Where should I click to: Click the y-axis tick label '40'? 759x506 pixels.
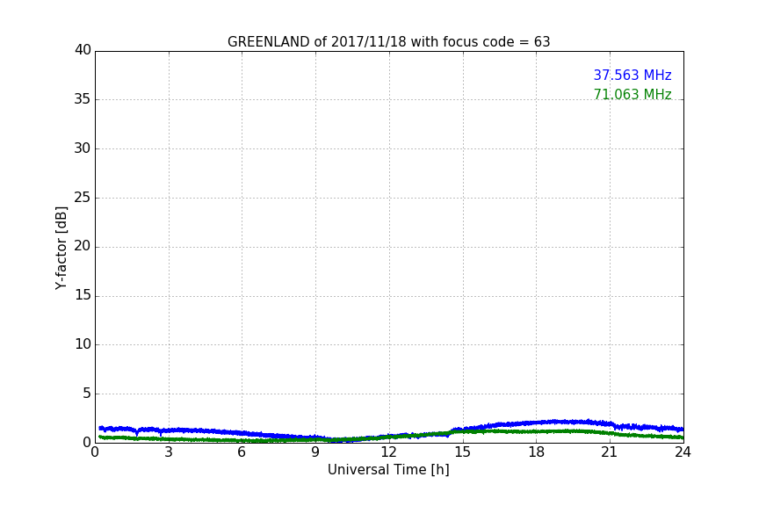click(x=83, y=50)
